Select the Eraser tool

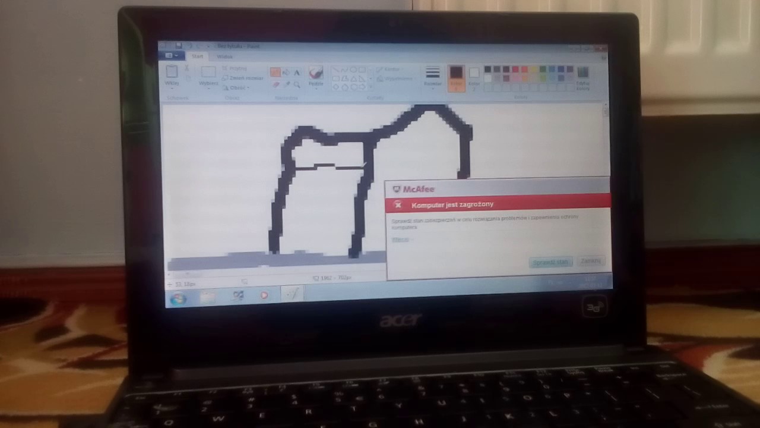pyautogui.click(x=275, y=84)
